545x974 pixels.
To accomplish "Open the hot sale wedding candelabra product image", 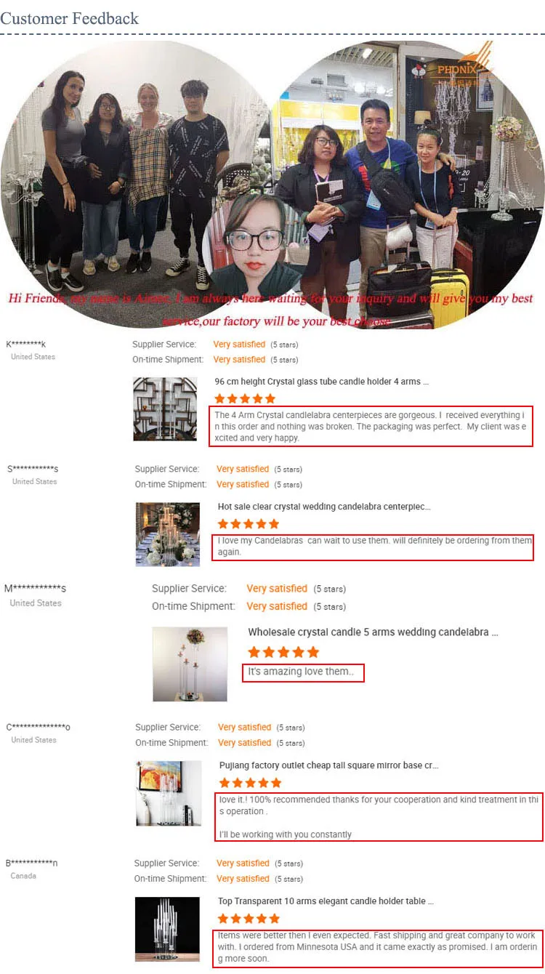I will pyautogui.click(x=168, y=534).
